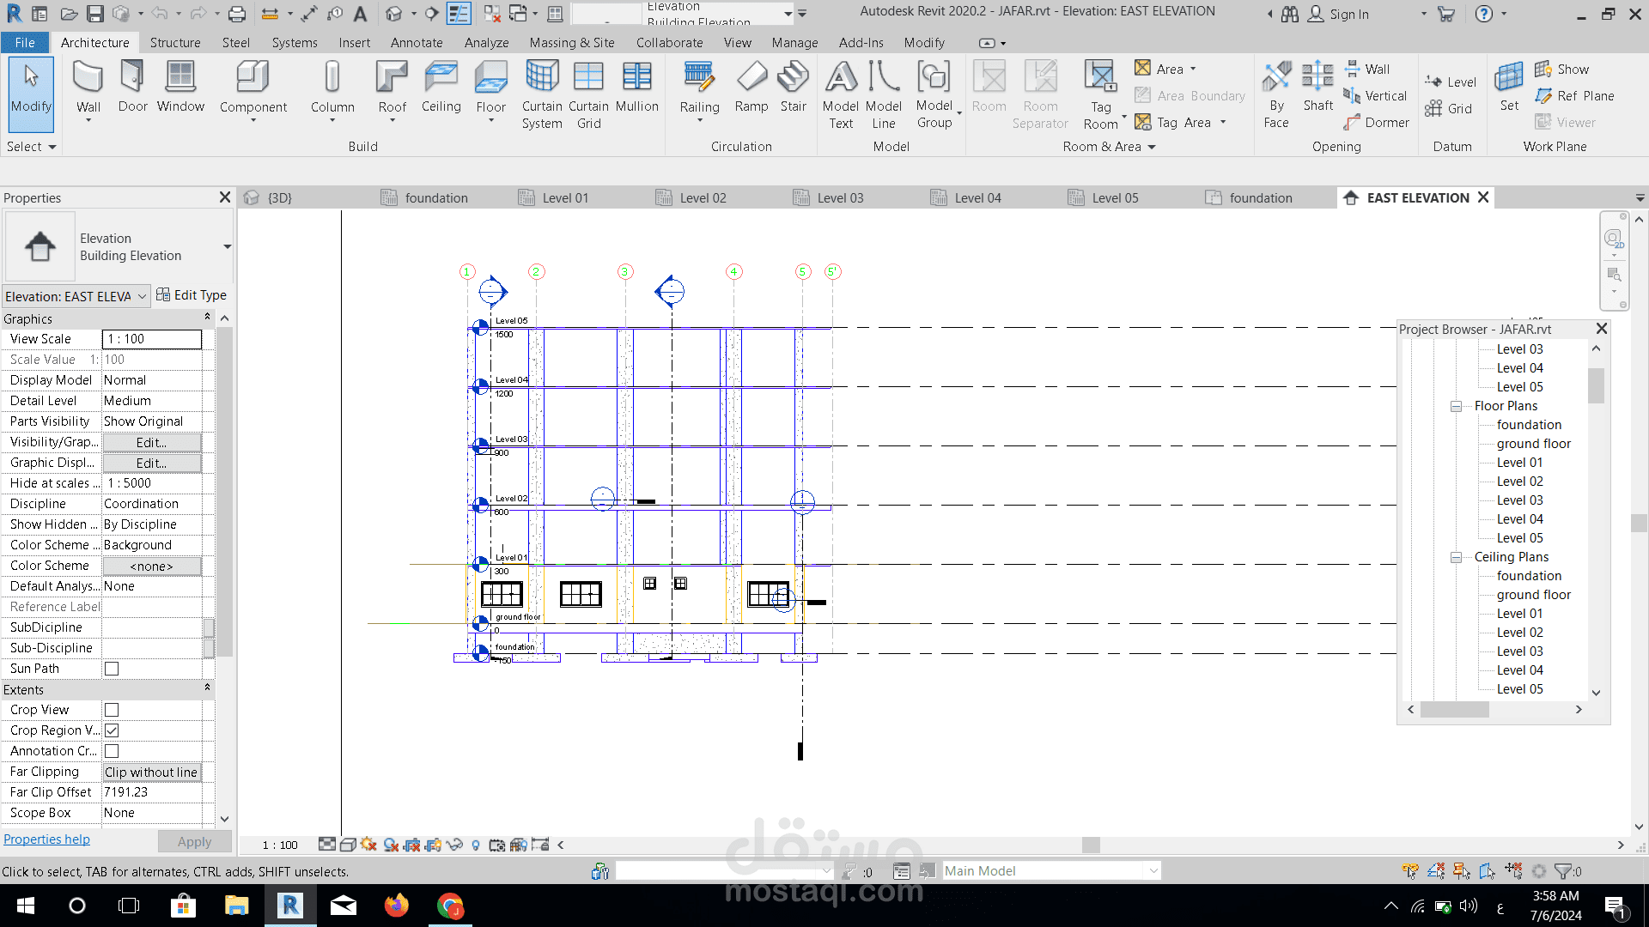The image size is (1649, 927).
Task: Choose the Component tool
Action: 253,89
